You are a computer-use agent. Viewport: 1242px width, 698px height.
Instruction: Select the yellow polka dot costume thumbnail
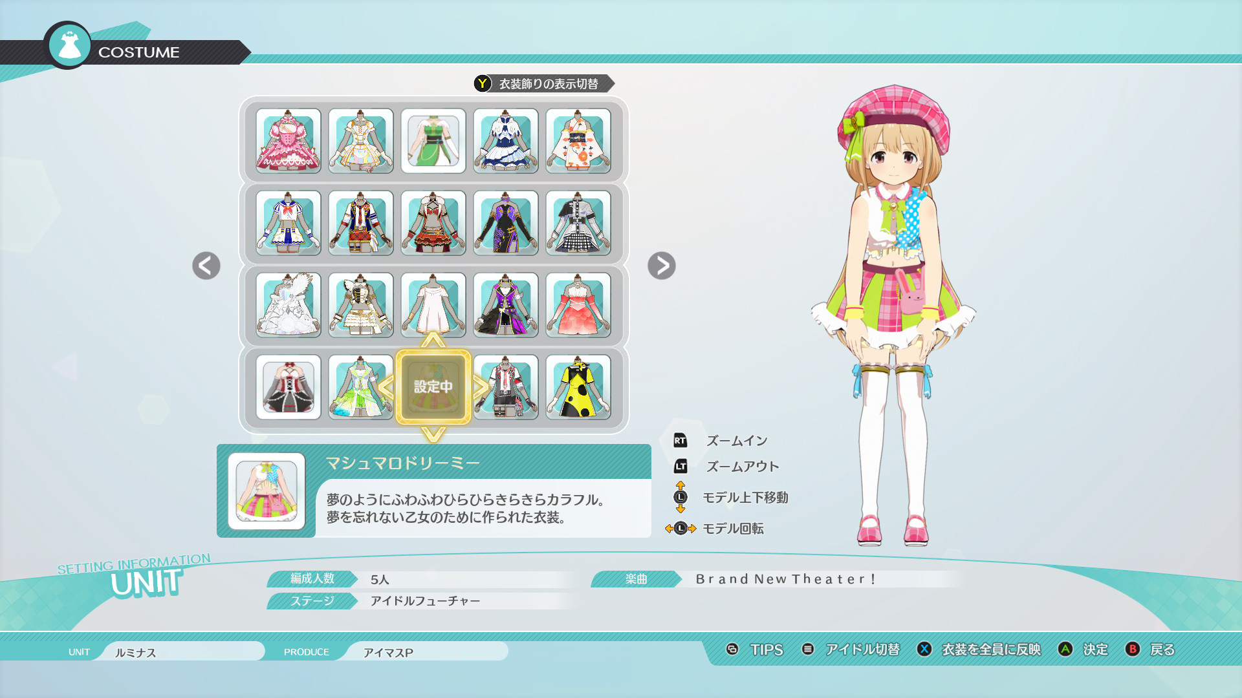578,387
